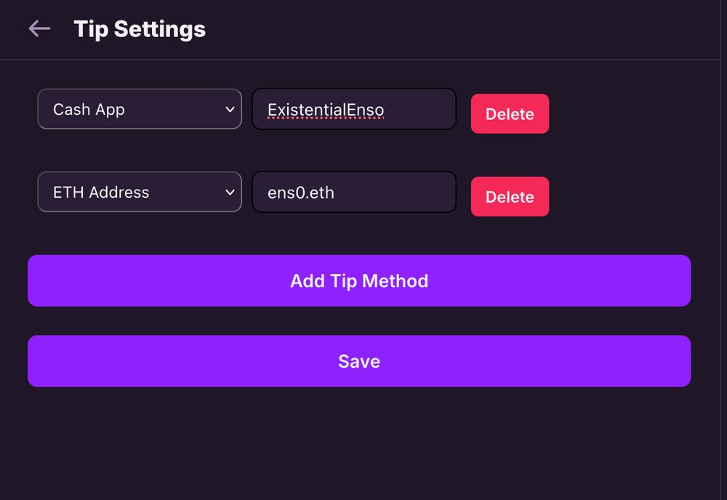The width and height of the screenshot is (727, 500).
Task: Click the Tip Settings heading
Action: coord(139,28)
